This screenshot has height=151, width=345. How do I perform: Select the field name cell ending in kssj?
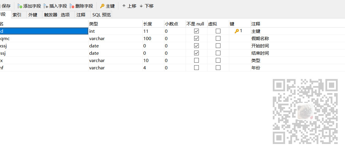pyautogui.click(x=44, y=46)
